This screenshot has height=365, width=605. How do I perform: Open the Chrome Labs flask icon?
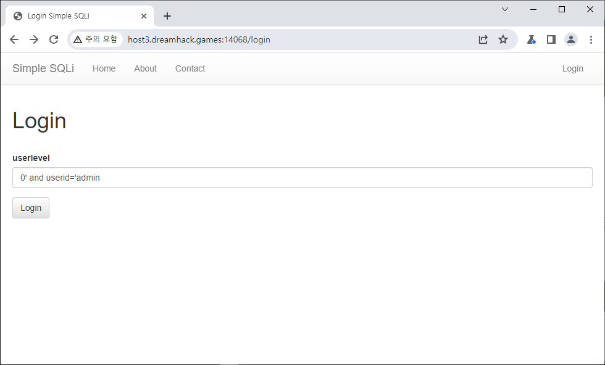[x=531, y=39]
